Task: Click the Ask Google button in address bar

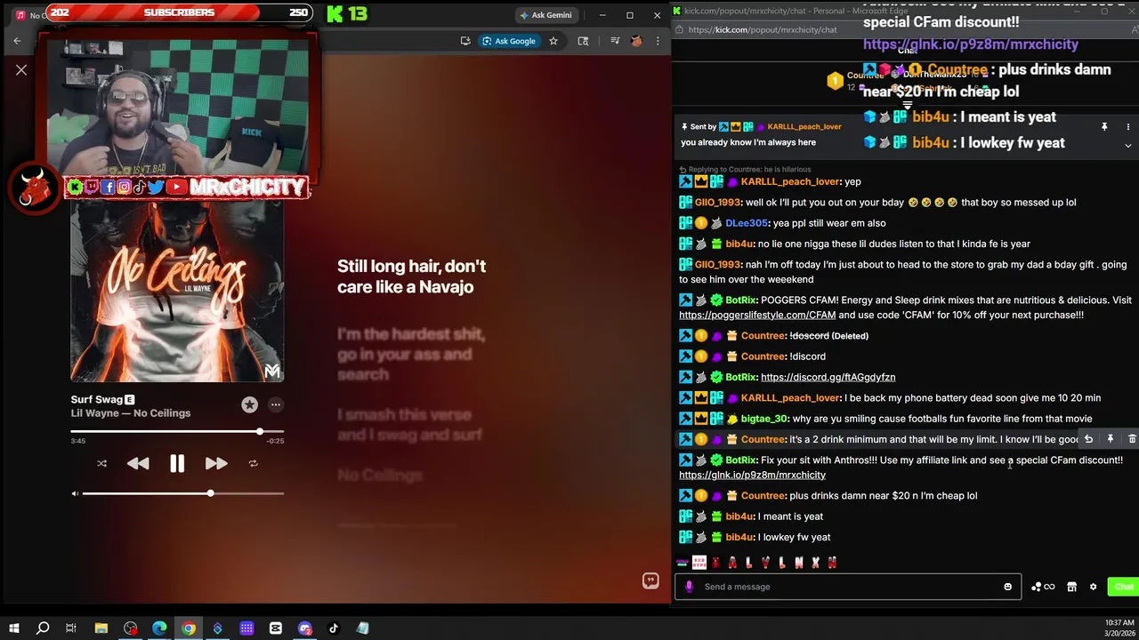Action: click(509, 41)
